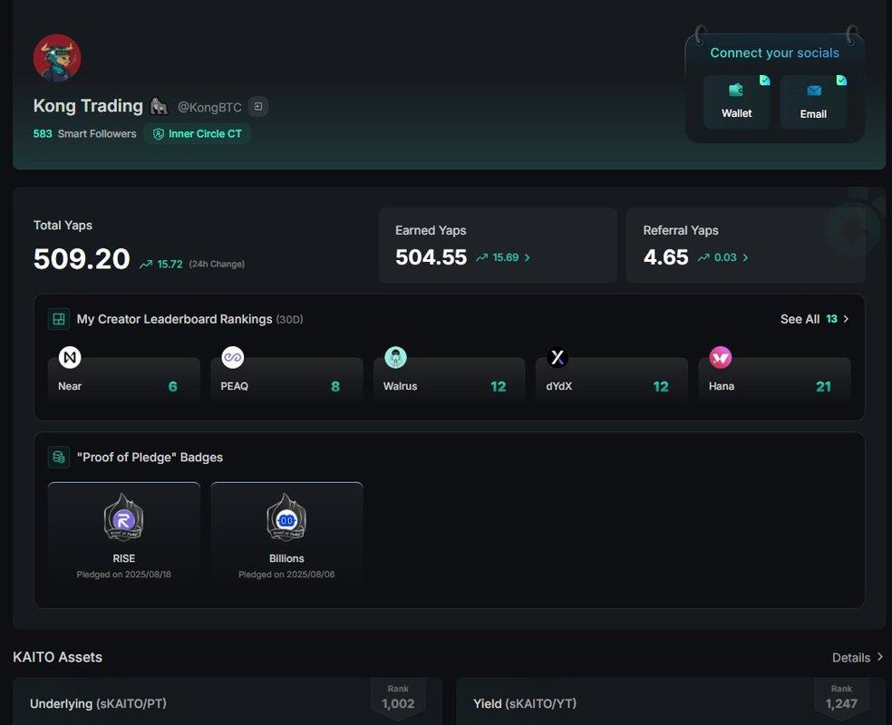Click the Referral Yaps trend arrow icon

703,257
